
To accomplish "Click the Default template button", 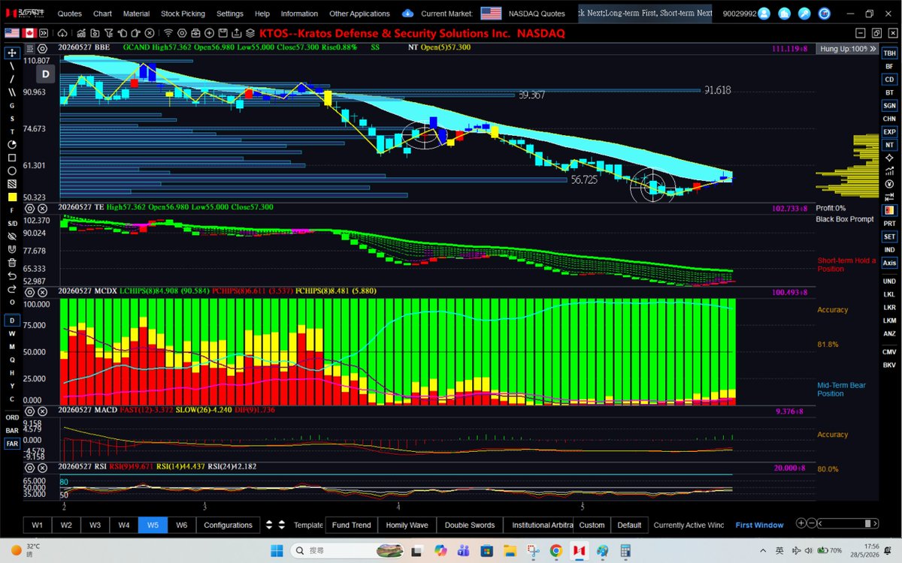I will 629,525.
